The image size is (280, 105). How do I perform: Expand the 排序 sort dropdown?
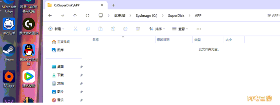157,29
